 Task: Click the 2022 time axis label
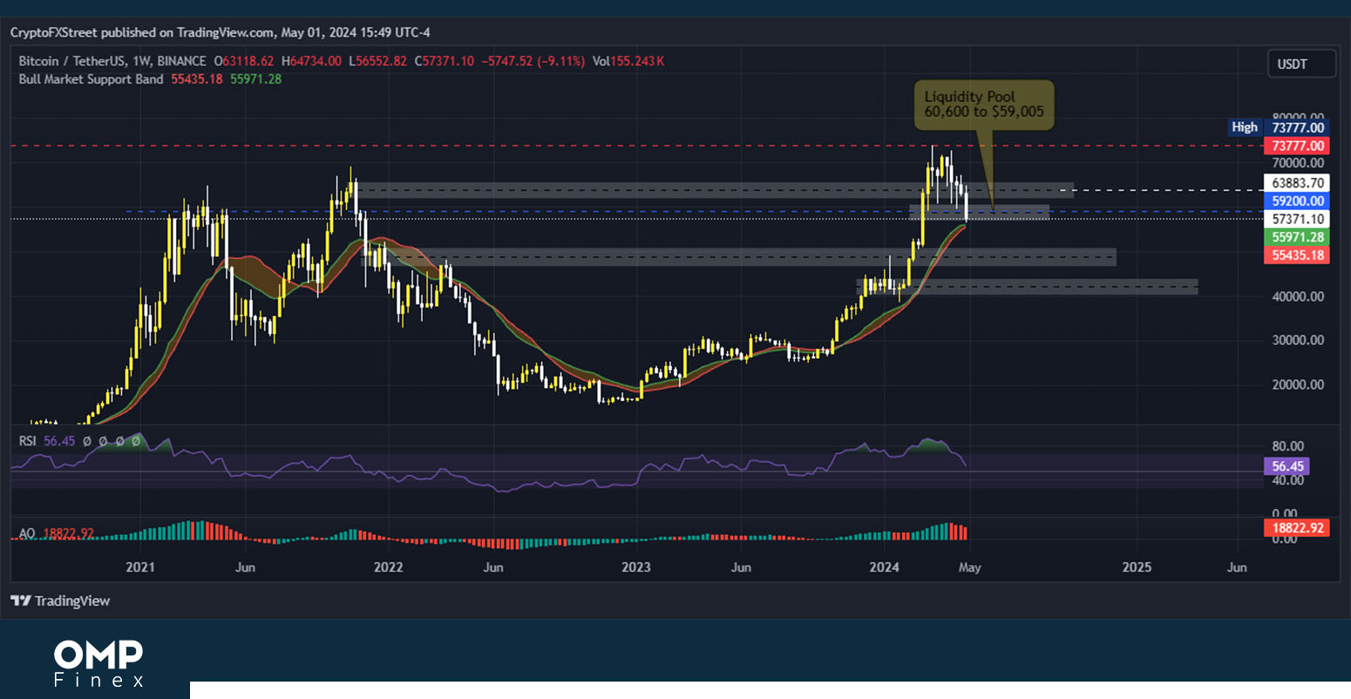click(388, 567)
